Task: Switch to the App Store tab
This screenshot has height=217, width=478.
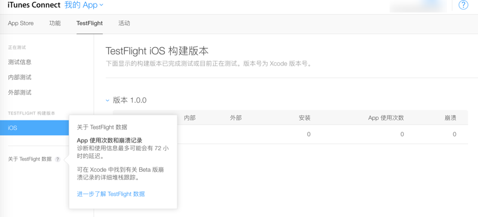Action: tap(21, 23)
